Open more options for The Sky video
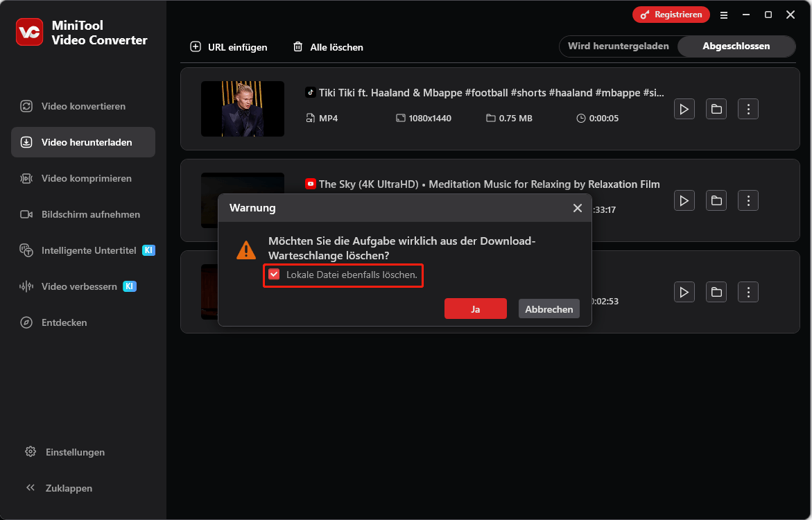The width and height of the screenshot is (812, 520). (x=748, y=200)
